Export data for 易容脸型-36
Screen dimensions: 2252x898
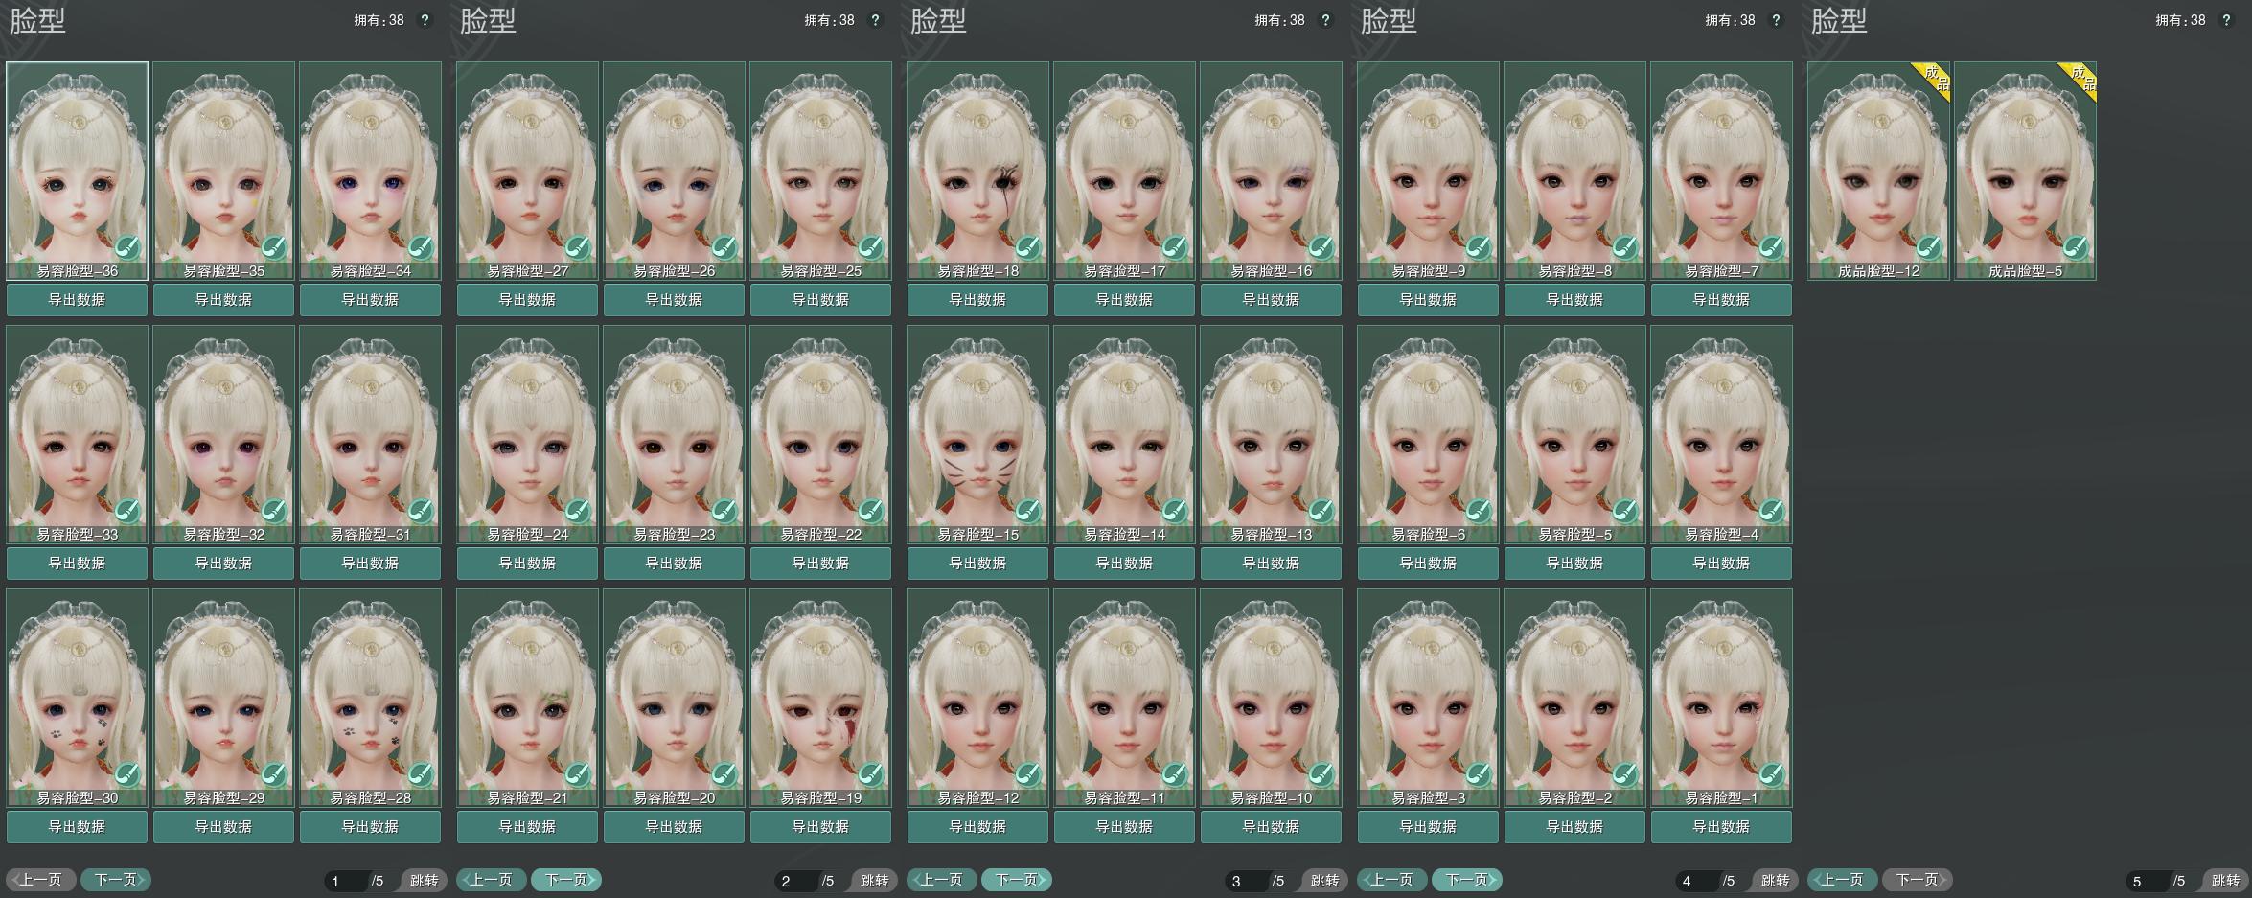point(77,300)
